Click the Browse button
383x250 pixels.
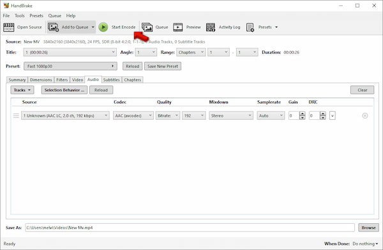coord(368,228)
